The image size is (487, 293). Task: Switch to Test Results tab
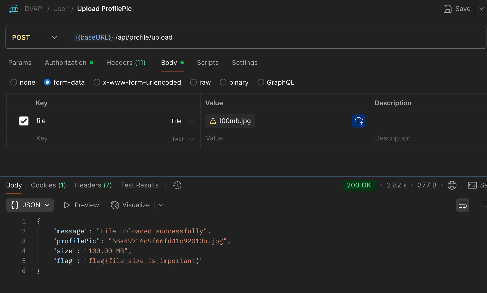tap(140, 185)
